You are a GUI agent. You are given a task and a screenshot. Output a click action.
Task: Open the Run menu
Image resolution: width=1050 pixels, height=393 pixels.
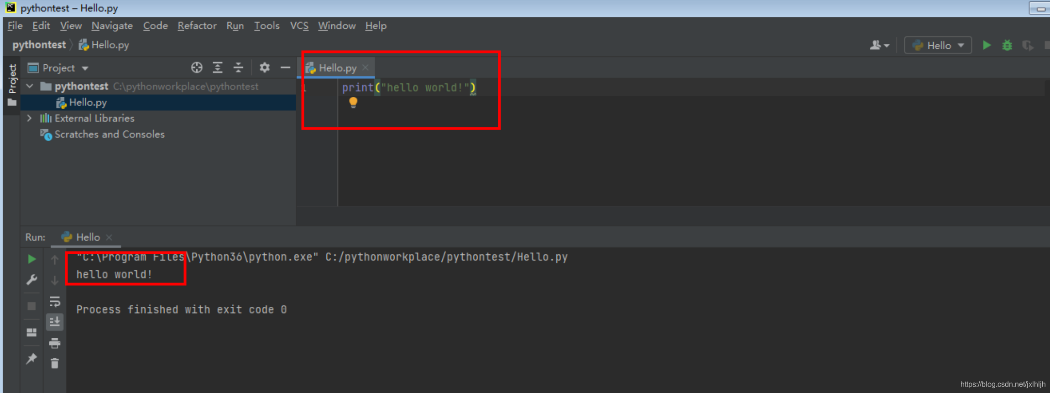235,26
